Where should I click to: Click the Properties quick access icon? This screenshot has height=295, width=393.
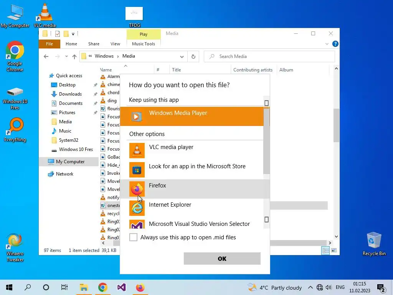pos(58,34)
